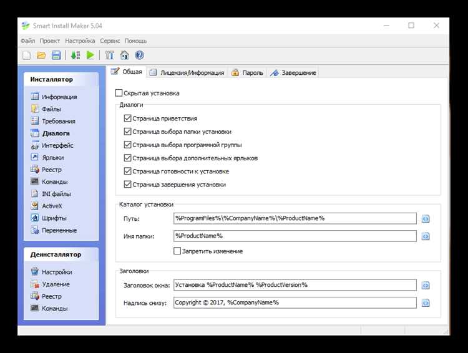Open the Проект menu

50,41
